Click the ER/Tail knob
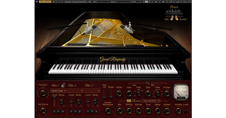Image resolution: width=226 pixels, height=118 pixels. tap(129, 111)
